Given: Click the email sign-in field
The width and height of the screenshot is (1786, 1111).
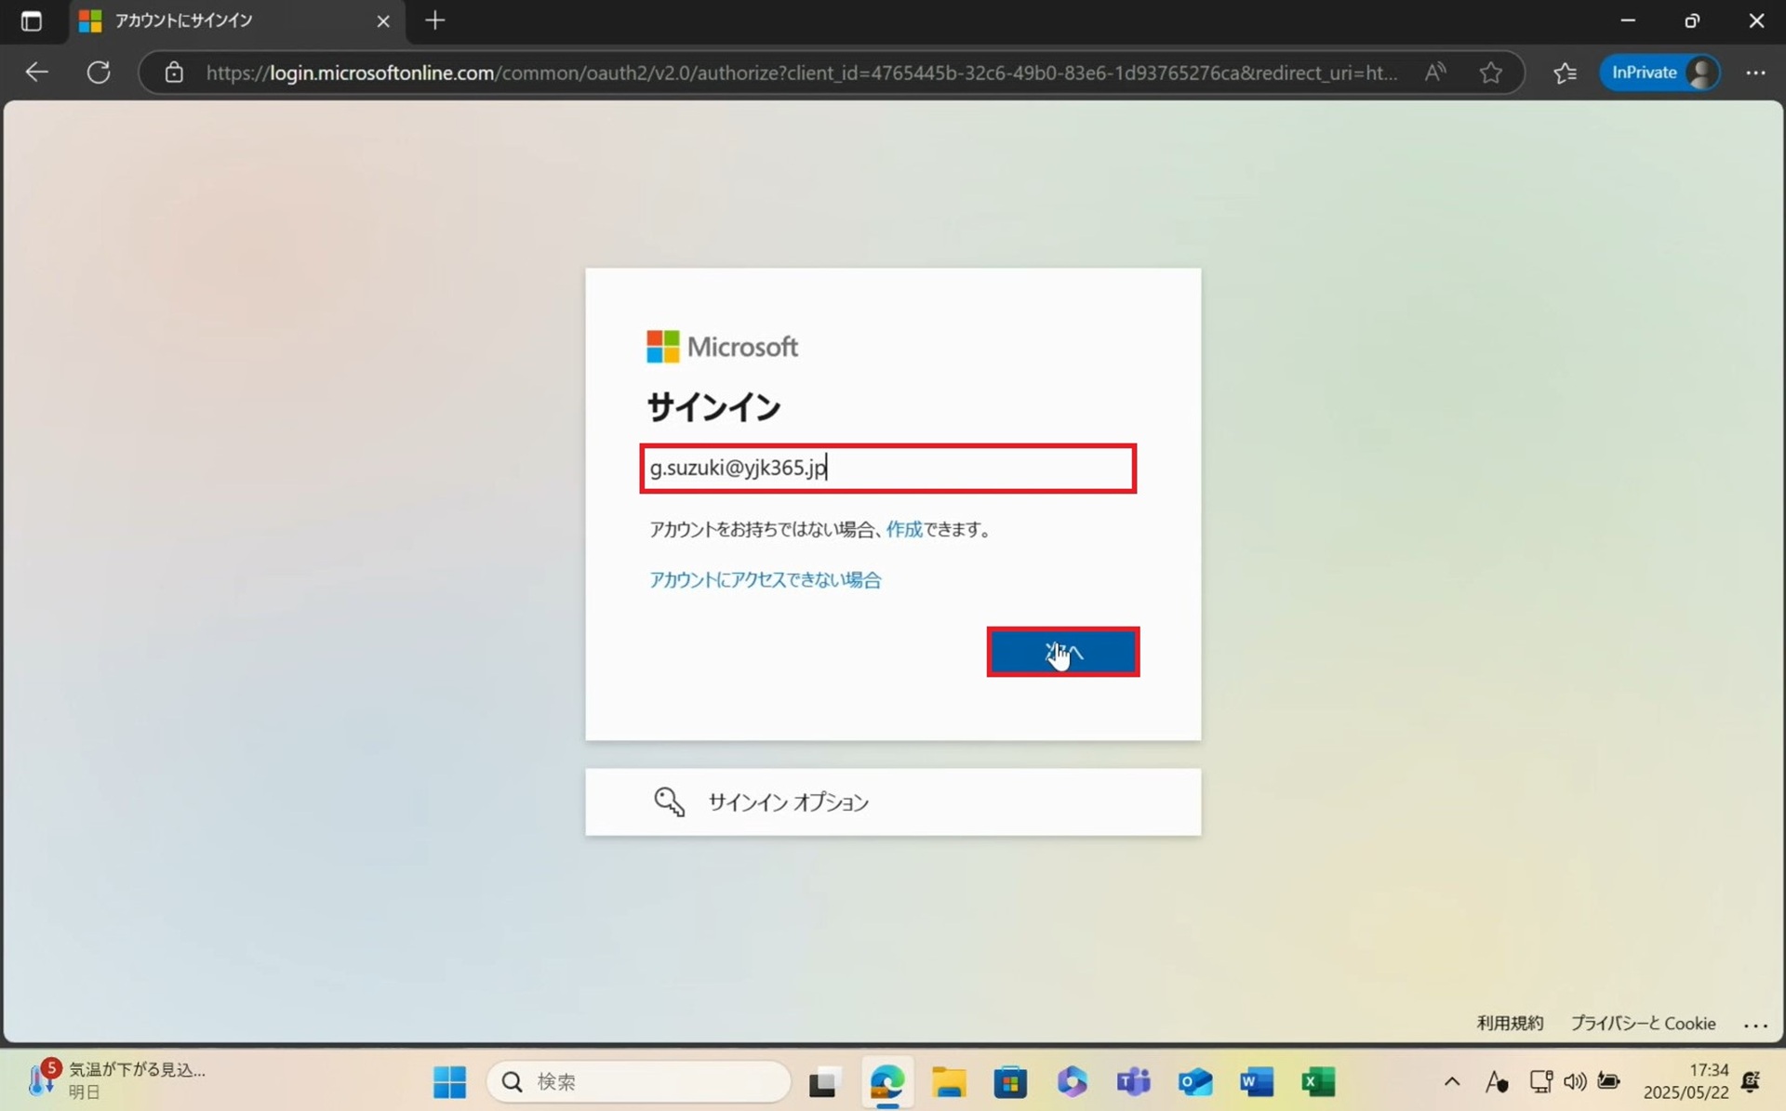Looking at the screenshot, I should click(888, 468).
